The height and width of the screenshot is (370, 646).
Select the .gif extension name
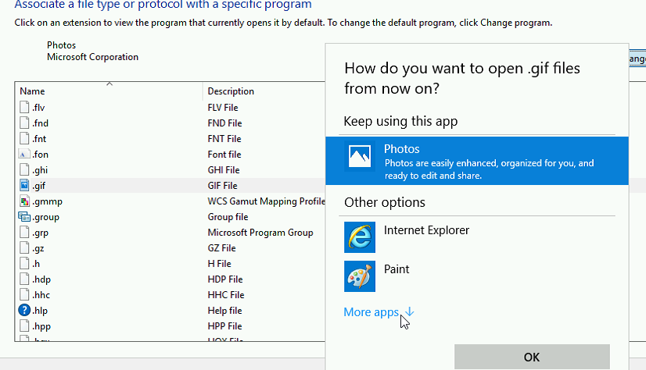(x=39, y=186)
